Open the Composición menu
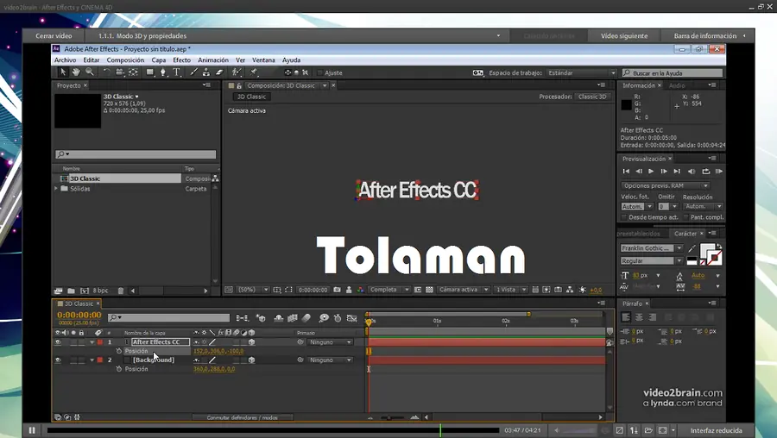 coord(125,59)
